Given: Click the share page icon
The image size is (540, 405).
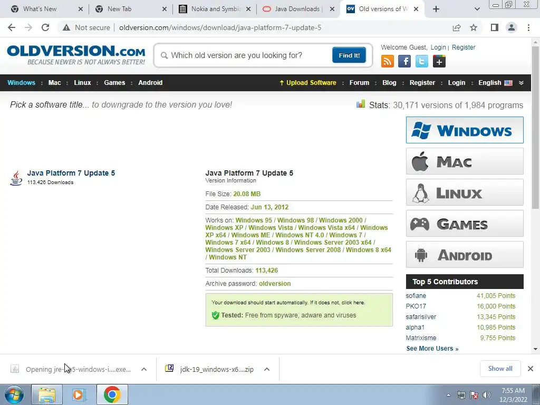Looking at the screenshot, I should click(457, 27).
